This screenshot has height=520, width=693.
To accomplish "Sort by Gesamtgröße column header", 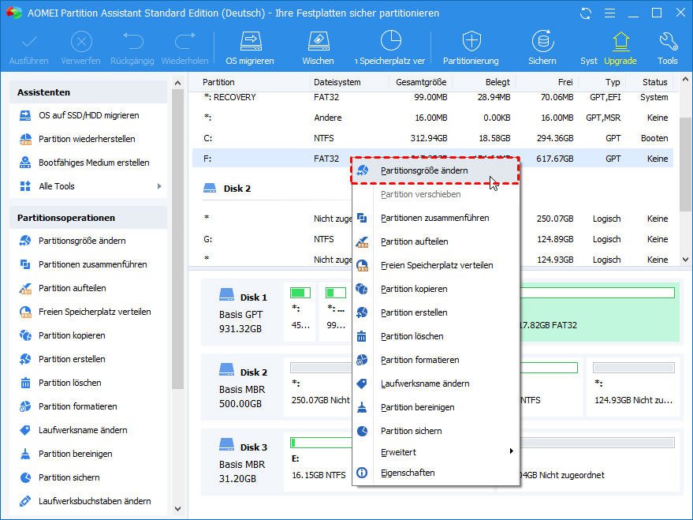I will click(421, 82).
